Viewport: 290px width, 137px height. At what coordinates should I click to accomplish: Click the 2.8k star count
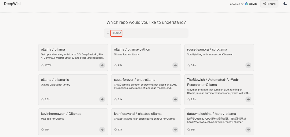[x=193, y=99]
